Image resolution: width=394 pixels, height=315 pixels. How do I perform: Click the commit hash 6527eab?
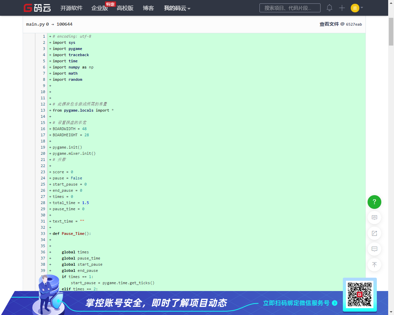click(x=354, y=24)
